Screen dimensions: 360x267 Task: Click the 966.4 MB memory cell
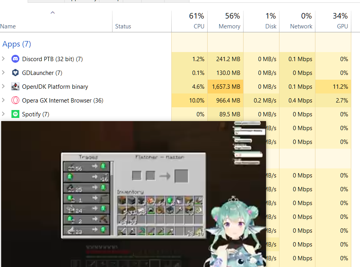pyautogui.click(x=225, y=101)
